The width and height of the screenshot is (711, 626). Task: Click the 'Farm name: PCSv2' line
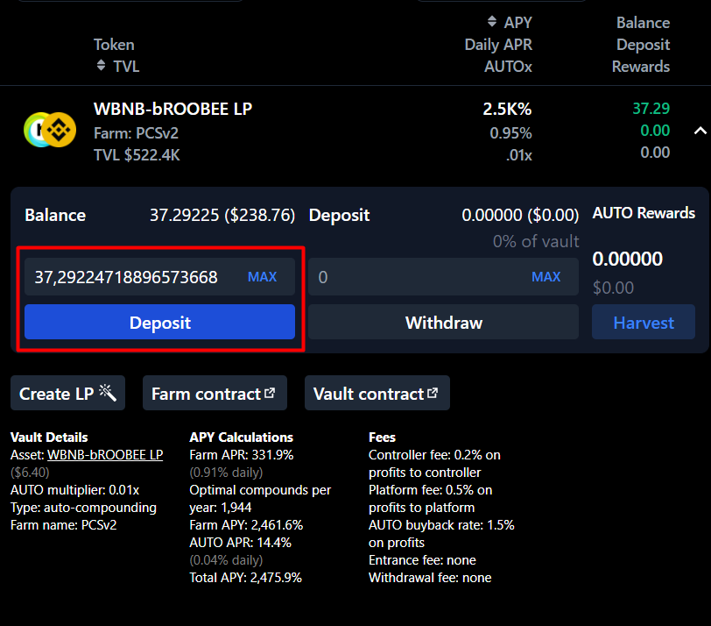(x=63, y=525)
